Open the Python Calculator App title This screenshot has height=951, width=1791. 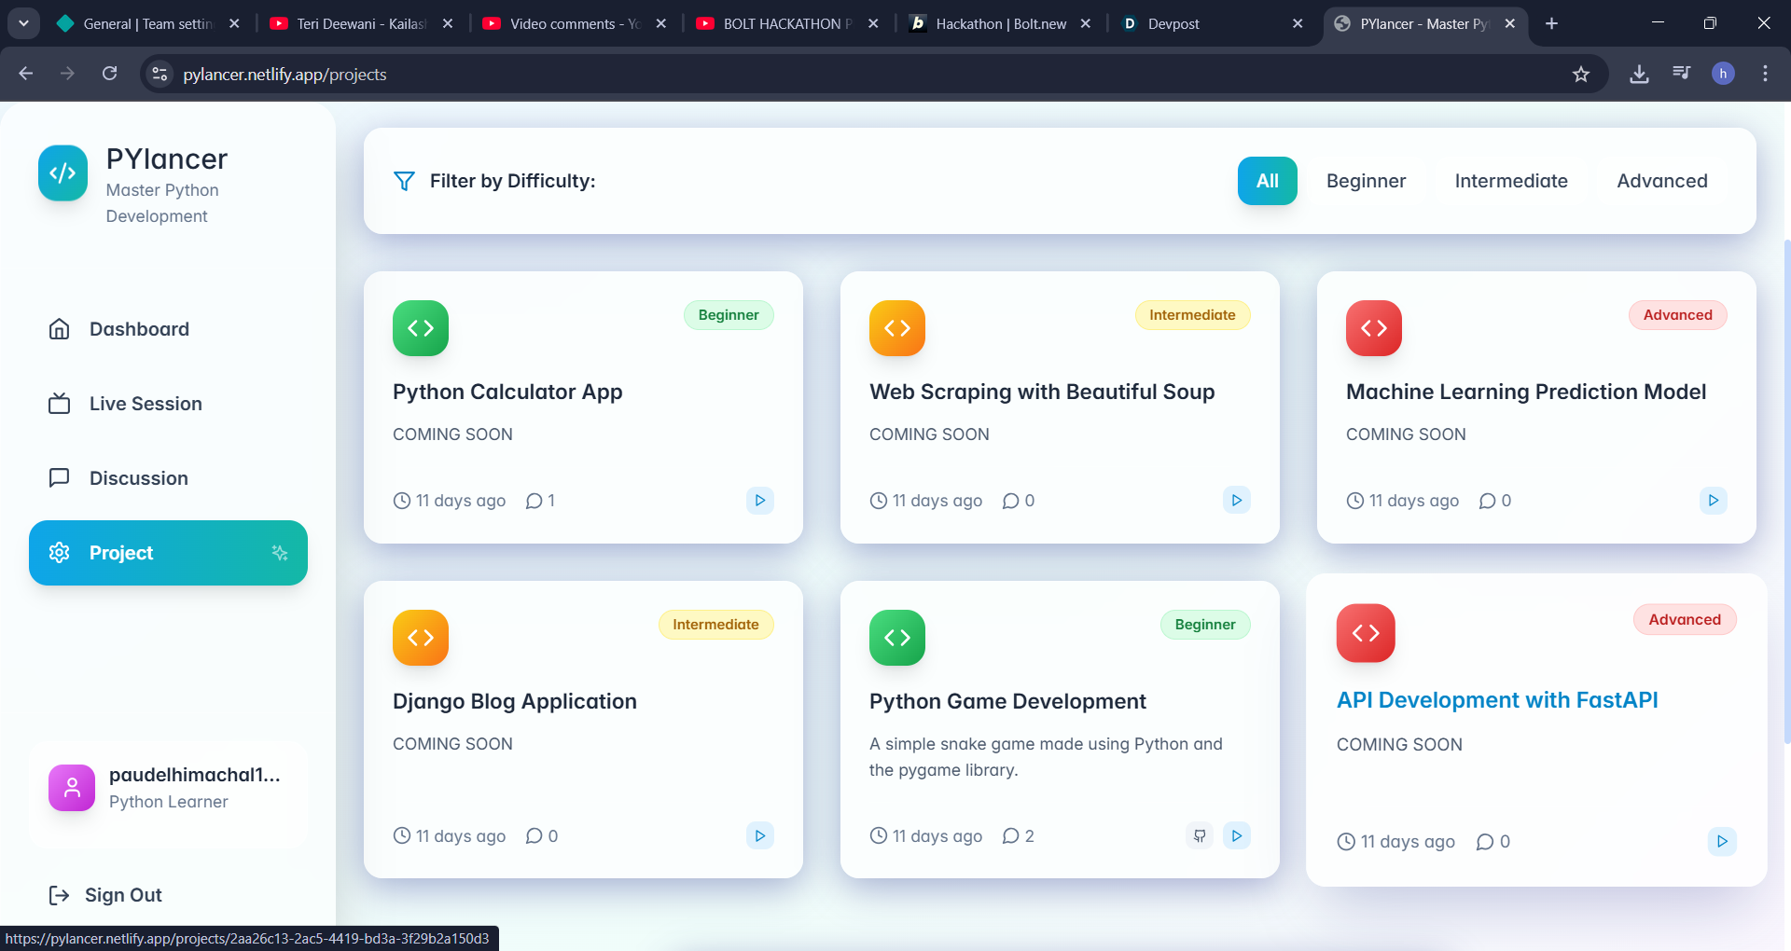pyautogui.click(x=507, y=392)
